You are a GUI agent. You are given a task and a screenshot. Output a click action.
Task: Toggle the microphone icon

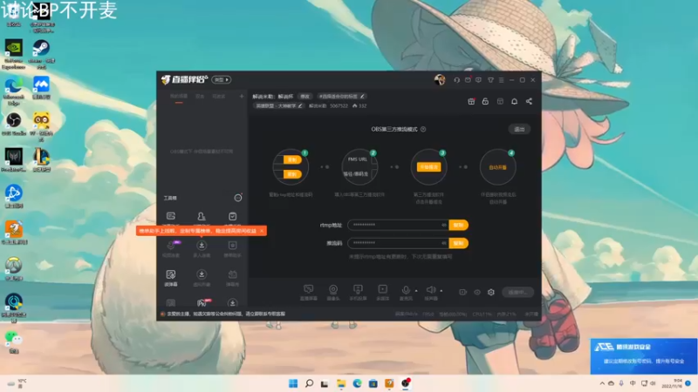406,292
